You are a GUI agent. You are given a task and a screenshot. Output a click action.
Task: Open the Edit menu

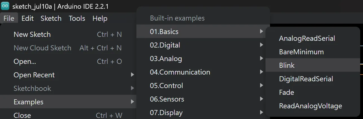(28, 19)
